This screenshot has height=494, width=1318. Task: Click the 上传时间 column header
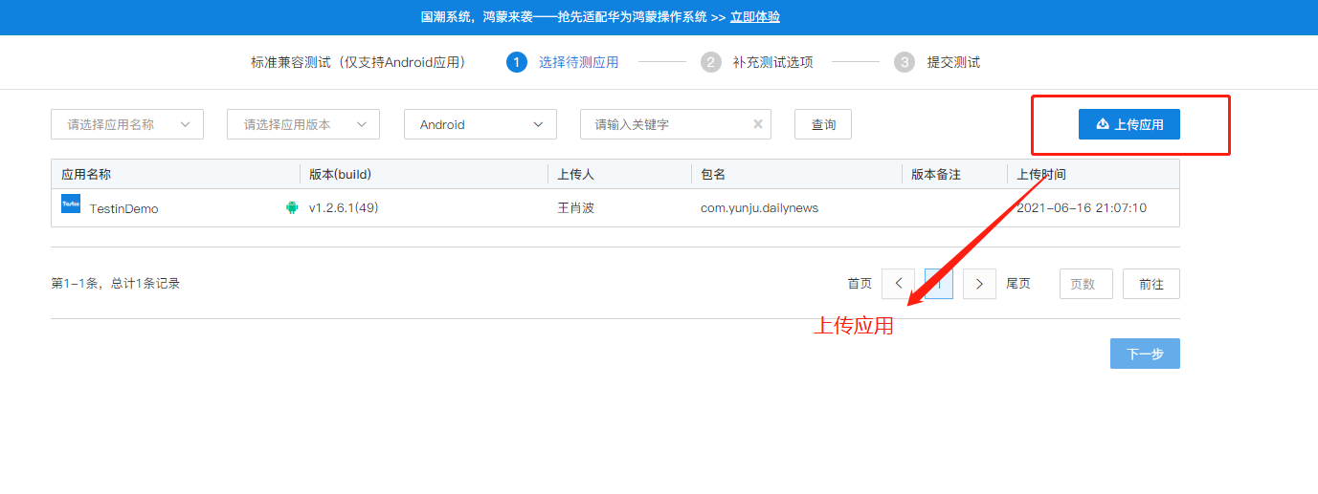[x=1041, y=175]
